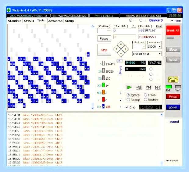Click the Device 3 label
The height and width of the screenshot is (172, 189).
156,20
